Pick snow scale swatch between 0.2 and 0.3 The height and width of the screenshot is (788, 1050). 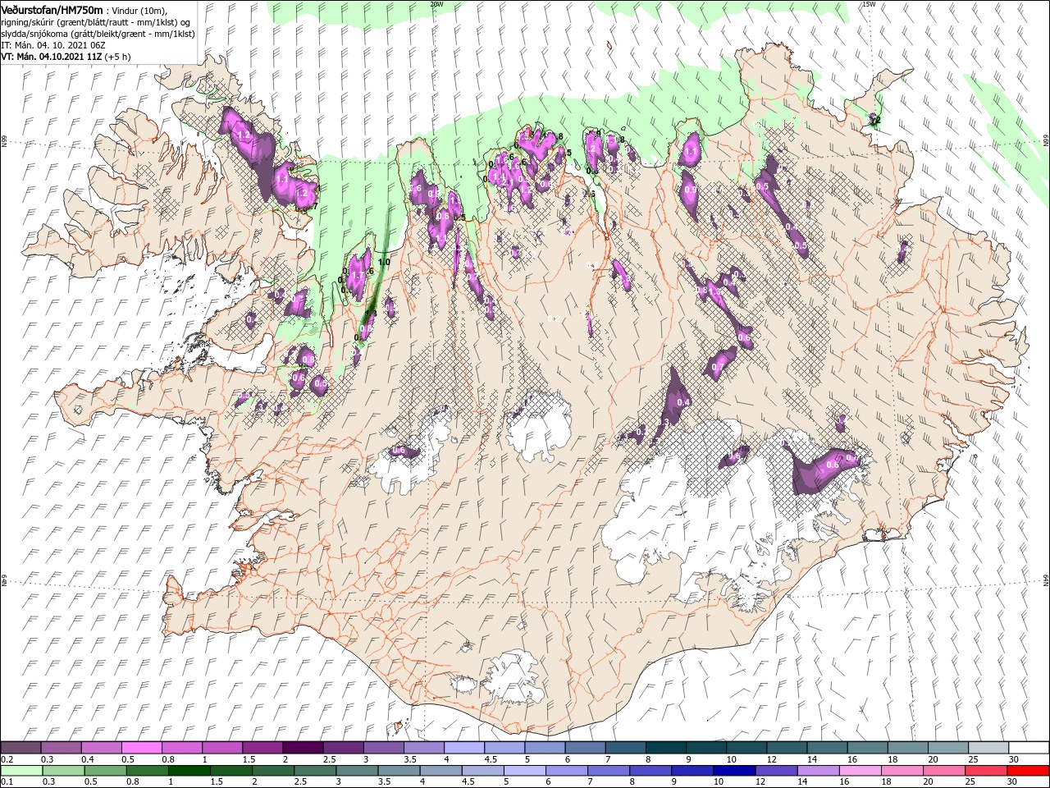[21, 747]
